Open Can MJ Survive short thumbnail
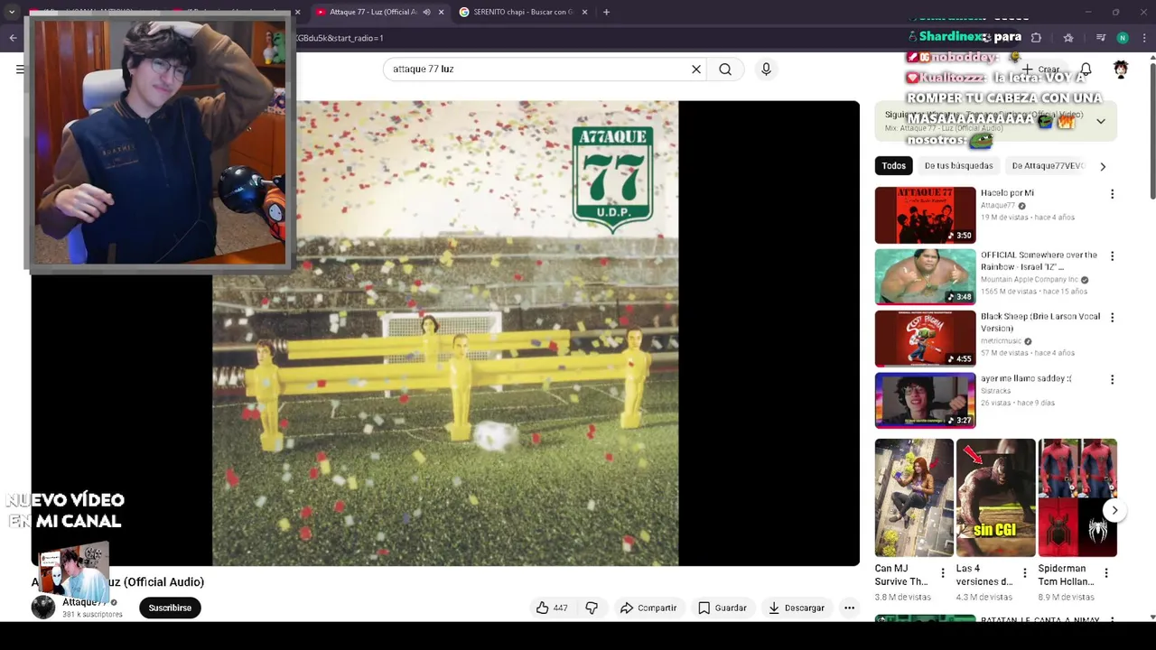The width and height of the screenshot is (1156, 650). [913, 497]
